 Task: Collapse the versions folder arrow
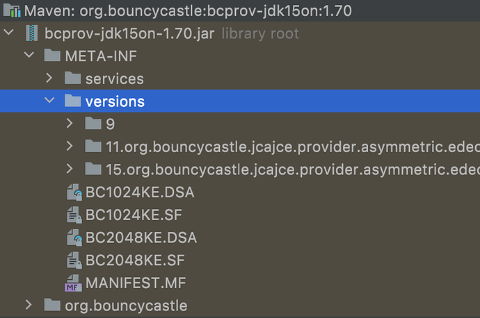click(x=49, y=101)
